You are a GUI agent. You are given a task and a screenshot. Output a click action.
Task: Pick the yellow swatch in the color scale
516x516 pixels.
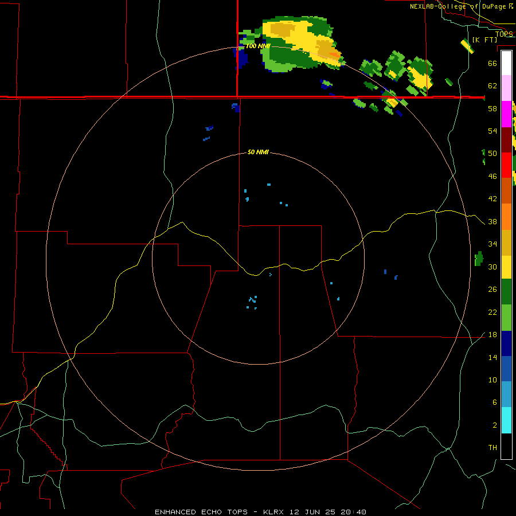coord(506,267)
